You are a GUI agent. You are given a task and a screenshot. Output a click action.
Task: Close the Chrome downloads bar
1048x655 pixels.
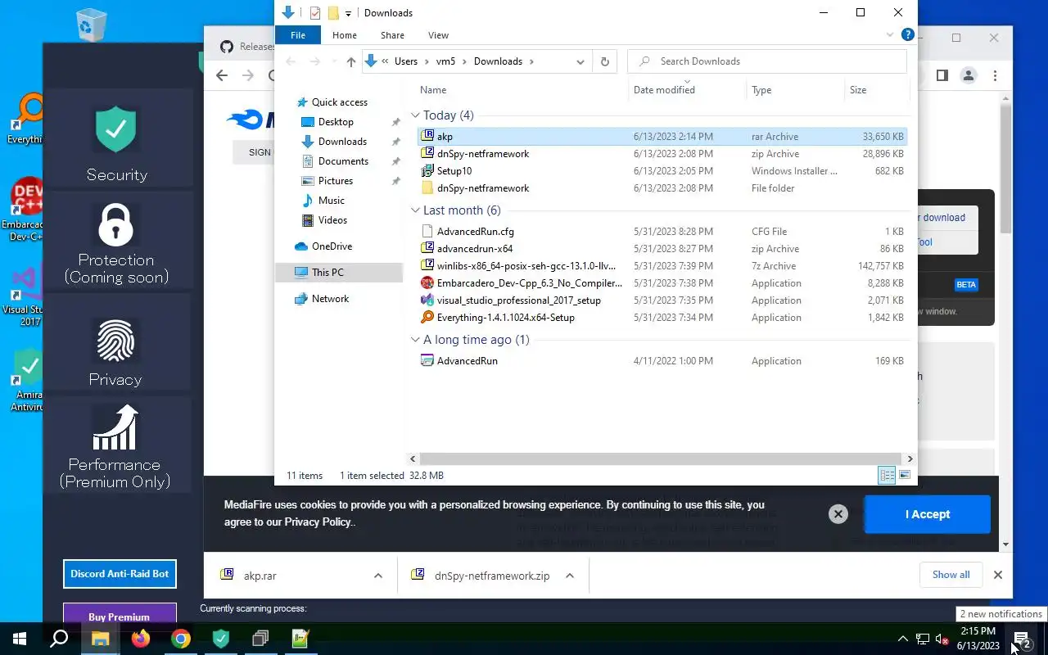pyautogui.click(x=997, y=575)
